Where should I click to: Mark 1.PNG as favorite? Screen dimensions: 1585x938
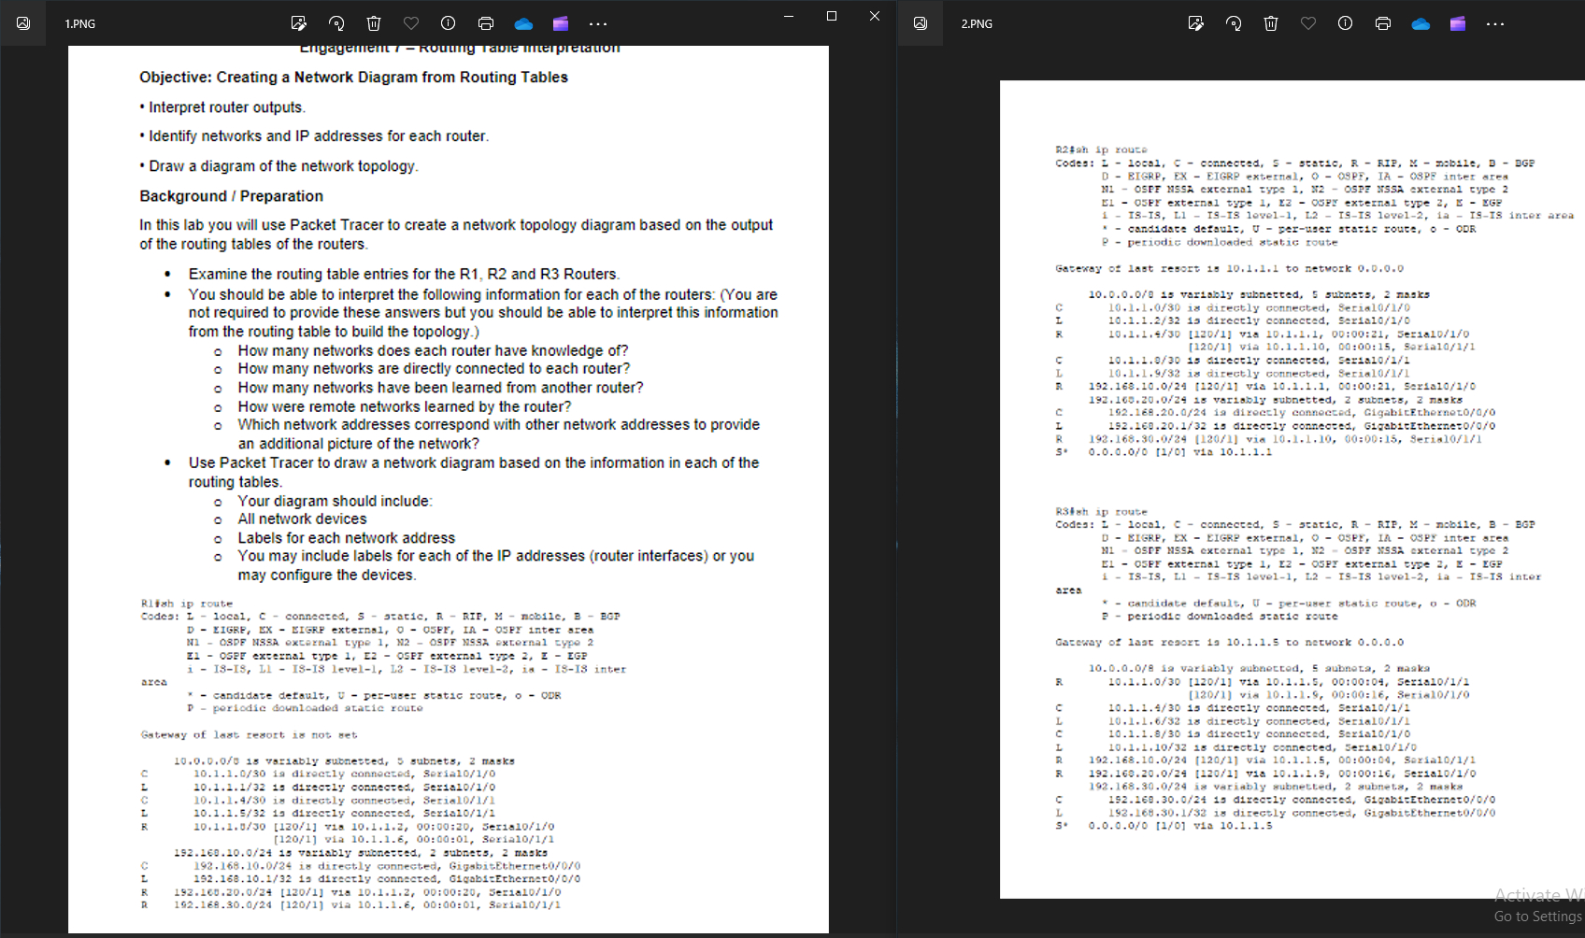point(410,23)
